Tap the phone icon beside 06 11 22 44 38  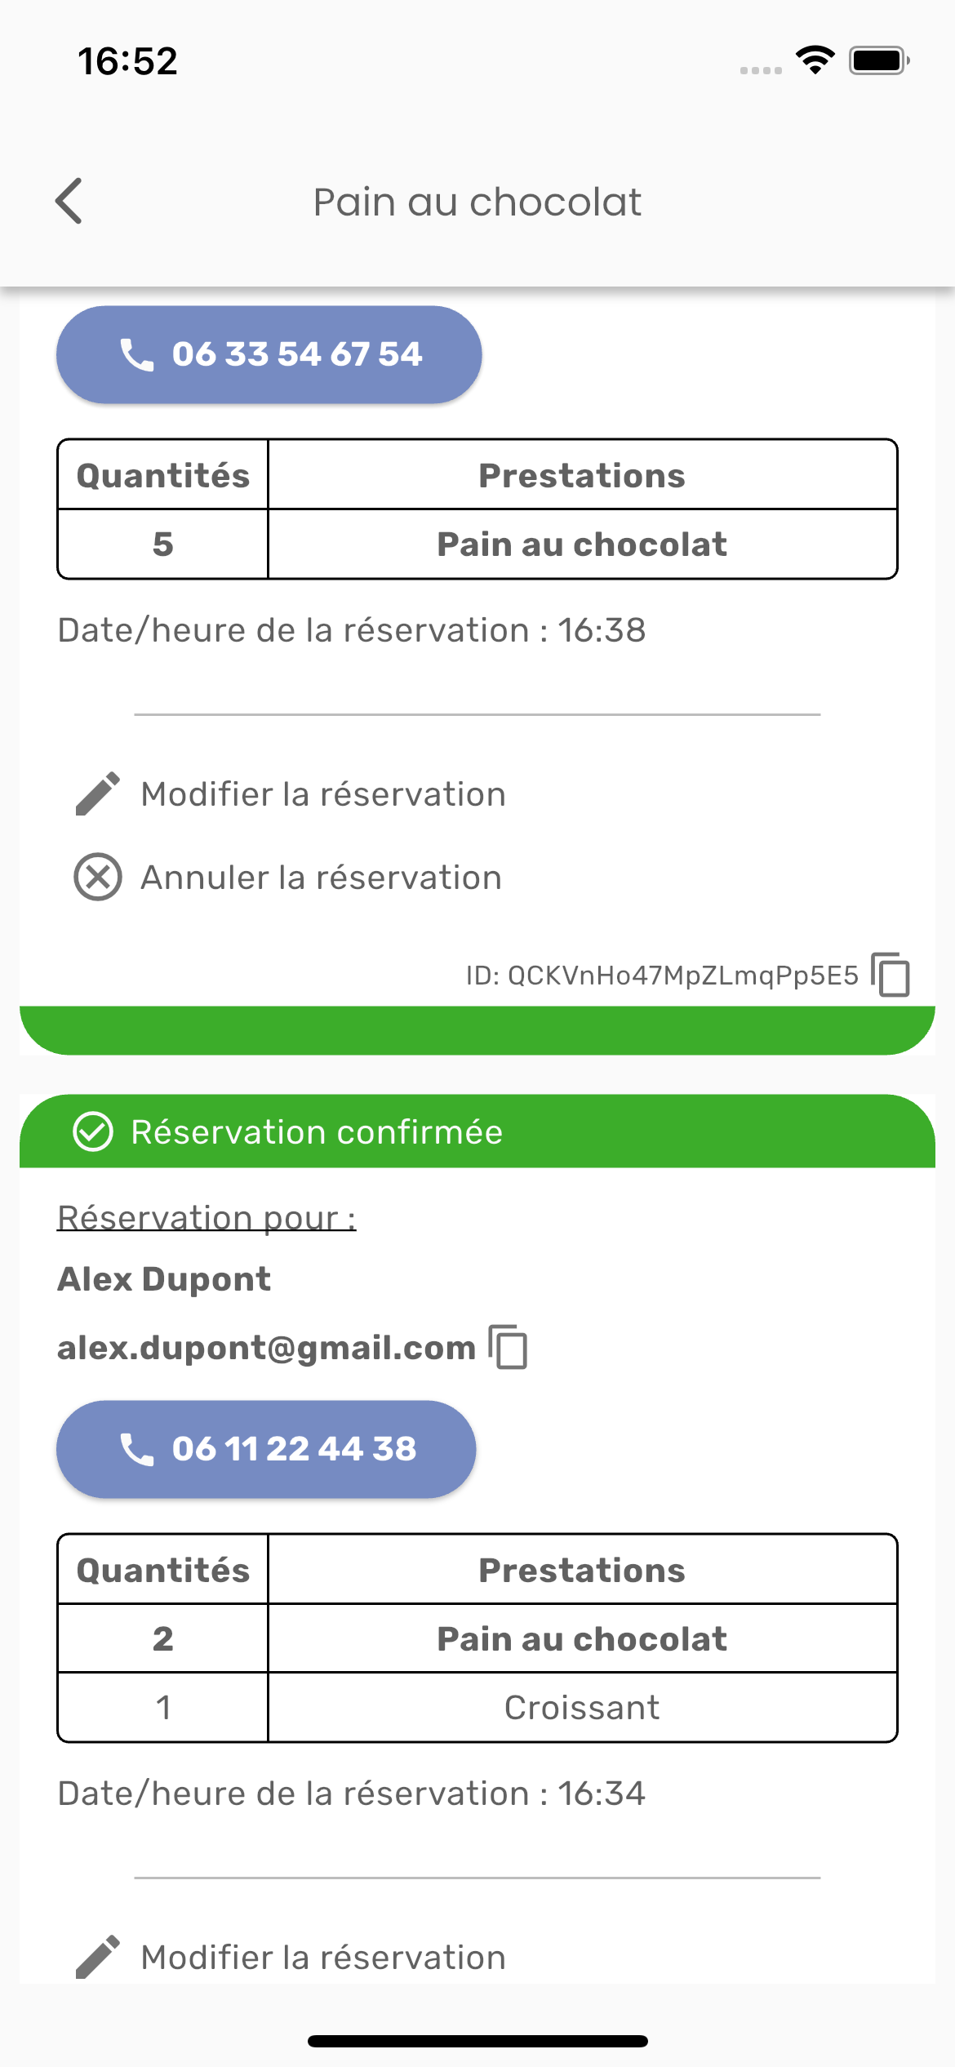[x=136, y=1449]
